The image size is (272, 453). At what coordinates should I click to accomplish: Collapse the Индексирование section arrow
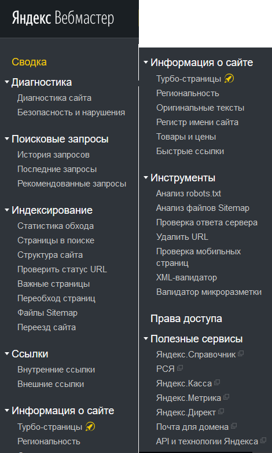pos(7,210)
